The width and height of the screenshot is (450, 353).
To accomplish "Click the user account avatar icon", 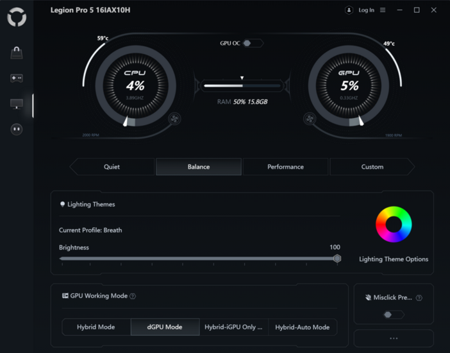I will pyautogui.click(x=349, y=10).
